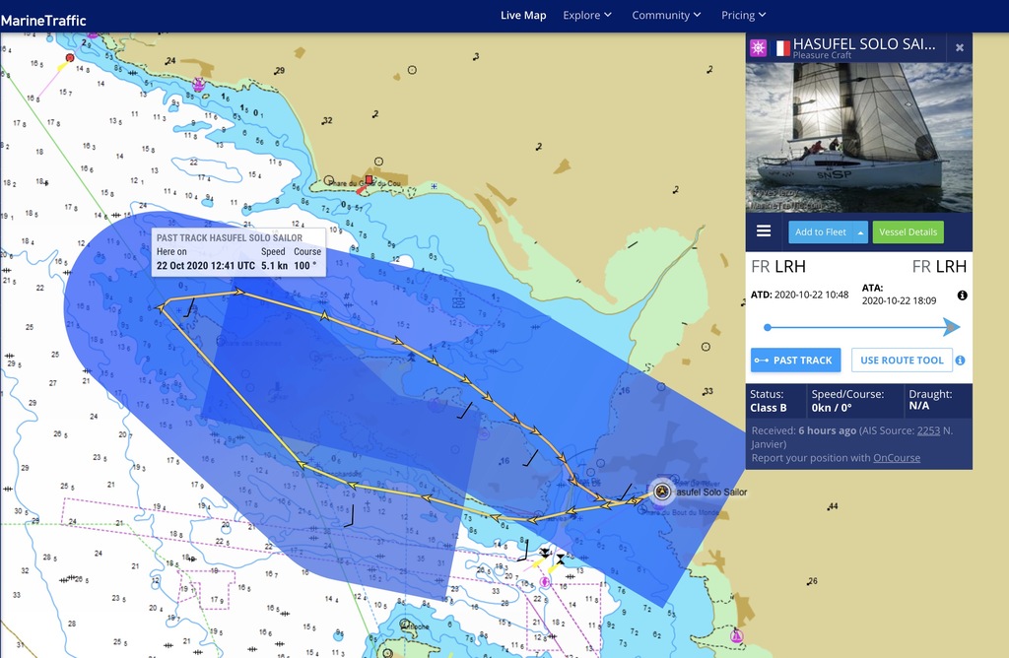Image resolution: width=1009 pixels, height=658 pixels.
Task: Click the red vessel marker near Phare du Grouin du Cou
Action: pos(369,180)
